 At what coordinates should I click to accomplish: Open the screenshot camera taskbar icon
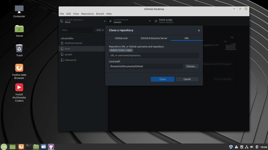point(44,147)
